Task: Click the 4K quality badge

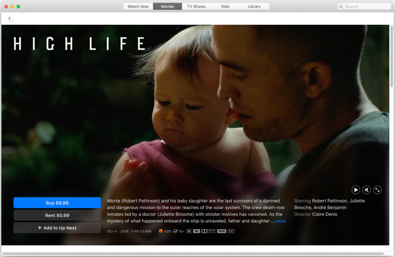Action: [197, 231]
